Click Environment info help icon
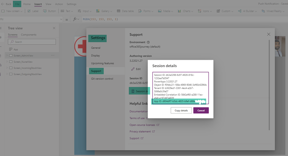The width and height of the screenshot is (288, 156). 148,42
